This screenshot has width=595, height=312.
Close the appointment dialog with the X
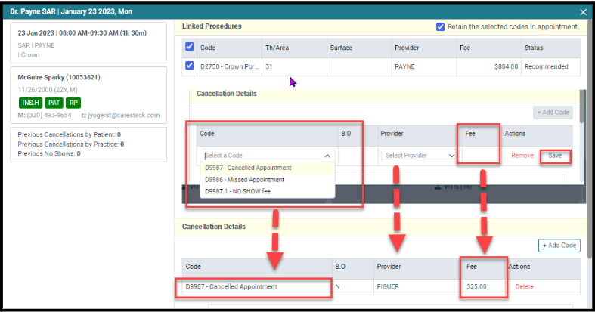583,12
